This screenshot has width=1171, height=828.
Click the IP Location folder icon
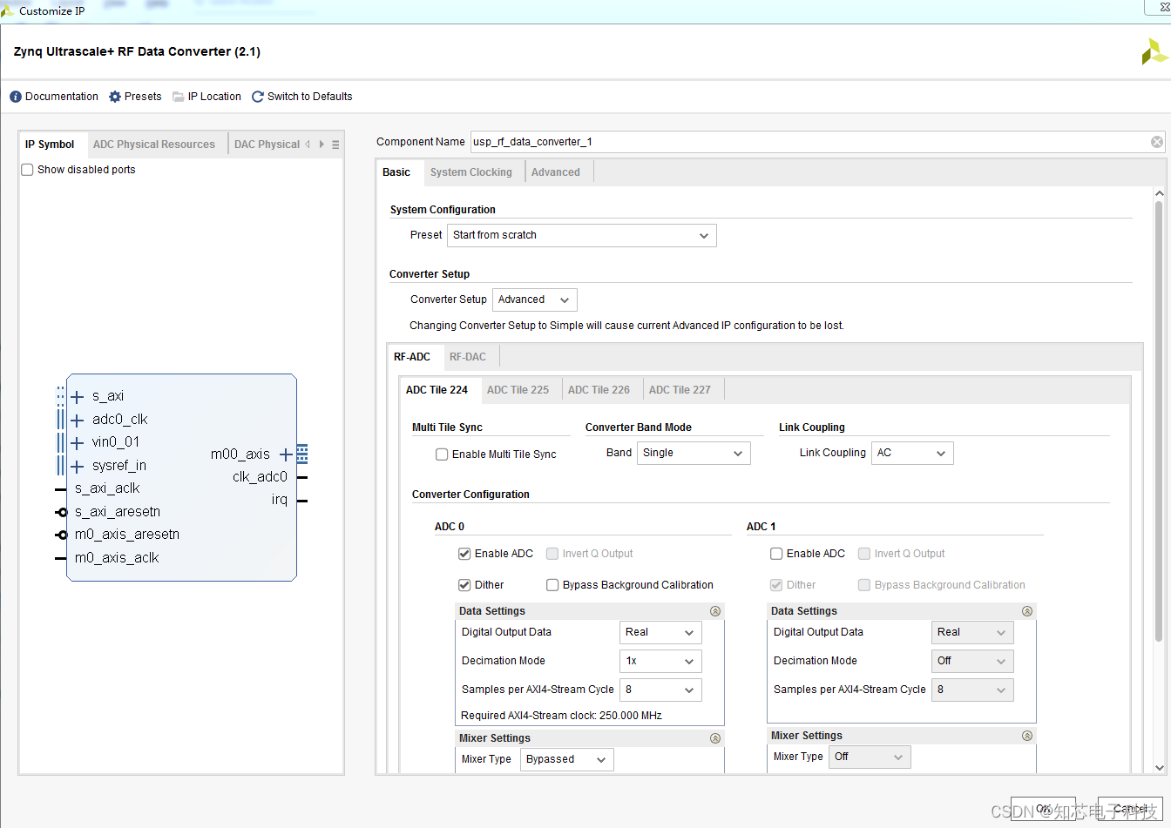(x=179, y=97)
